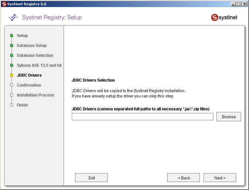The image size is (249, 190).
Task: Click the 'Systinet Registry: Setup' title text
Action: pos(52,17)
